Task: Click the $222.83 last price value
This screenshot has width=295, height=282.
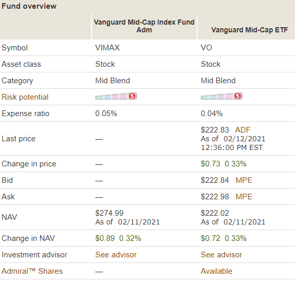Action: pyautogui.click(x=215, y=130)
